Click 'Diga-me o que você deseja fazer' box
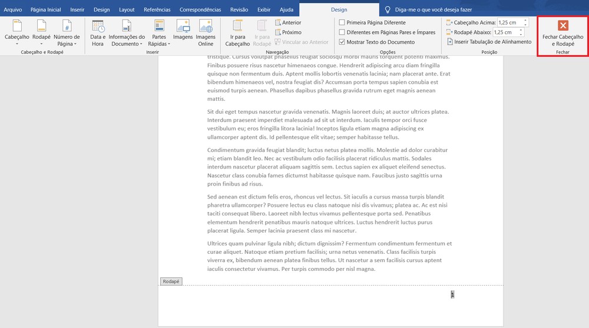 tap(433, 10)
